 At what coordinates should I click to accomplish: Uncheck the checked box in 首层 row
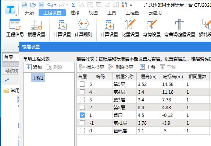tap(82, 115)
